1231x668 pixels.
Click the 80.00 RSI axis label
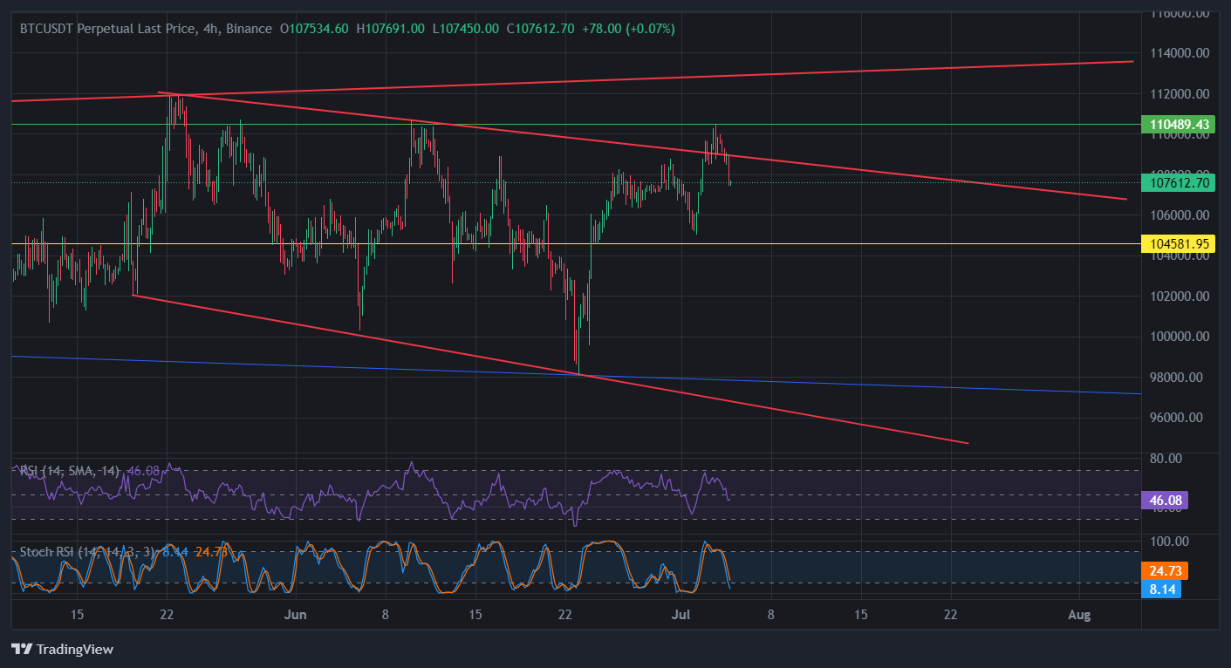[x=1166, y=458]
